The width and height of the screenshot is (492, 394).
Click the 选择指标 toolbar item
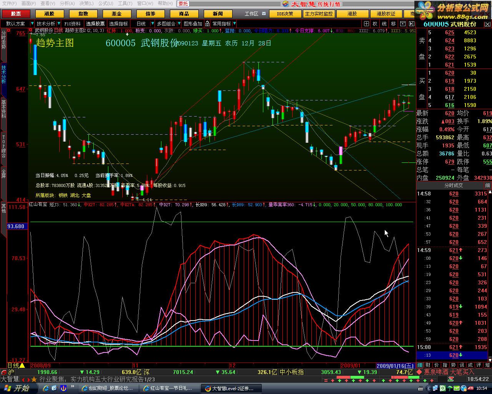(118, 24)
